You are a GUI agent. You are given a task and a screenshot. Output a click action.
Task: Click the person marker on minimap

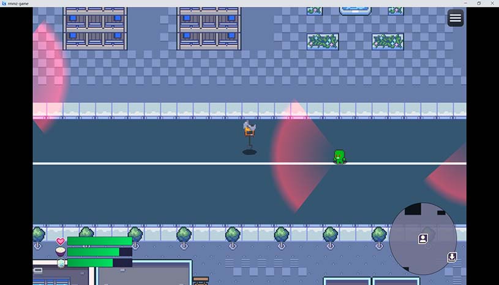(422, 239)
